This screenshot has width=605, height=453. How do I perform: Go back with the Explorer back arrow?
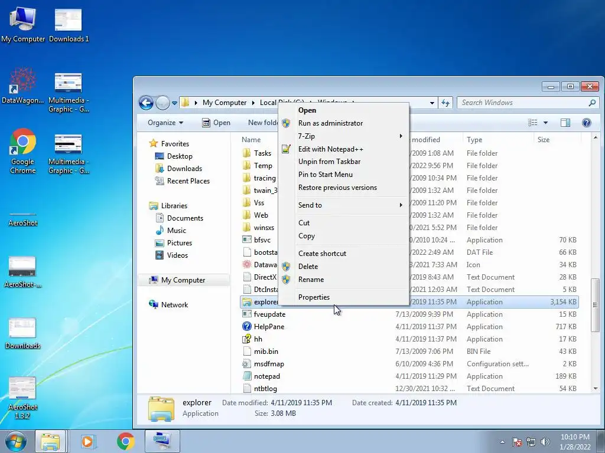tap(147, 103)
